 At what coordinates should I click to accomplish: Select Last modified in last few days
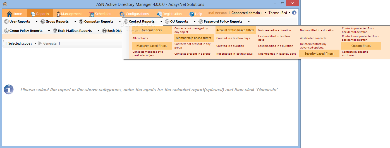pos(274,38)
